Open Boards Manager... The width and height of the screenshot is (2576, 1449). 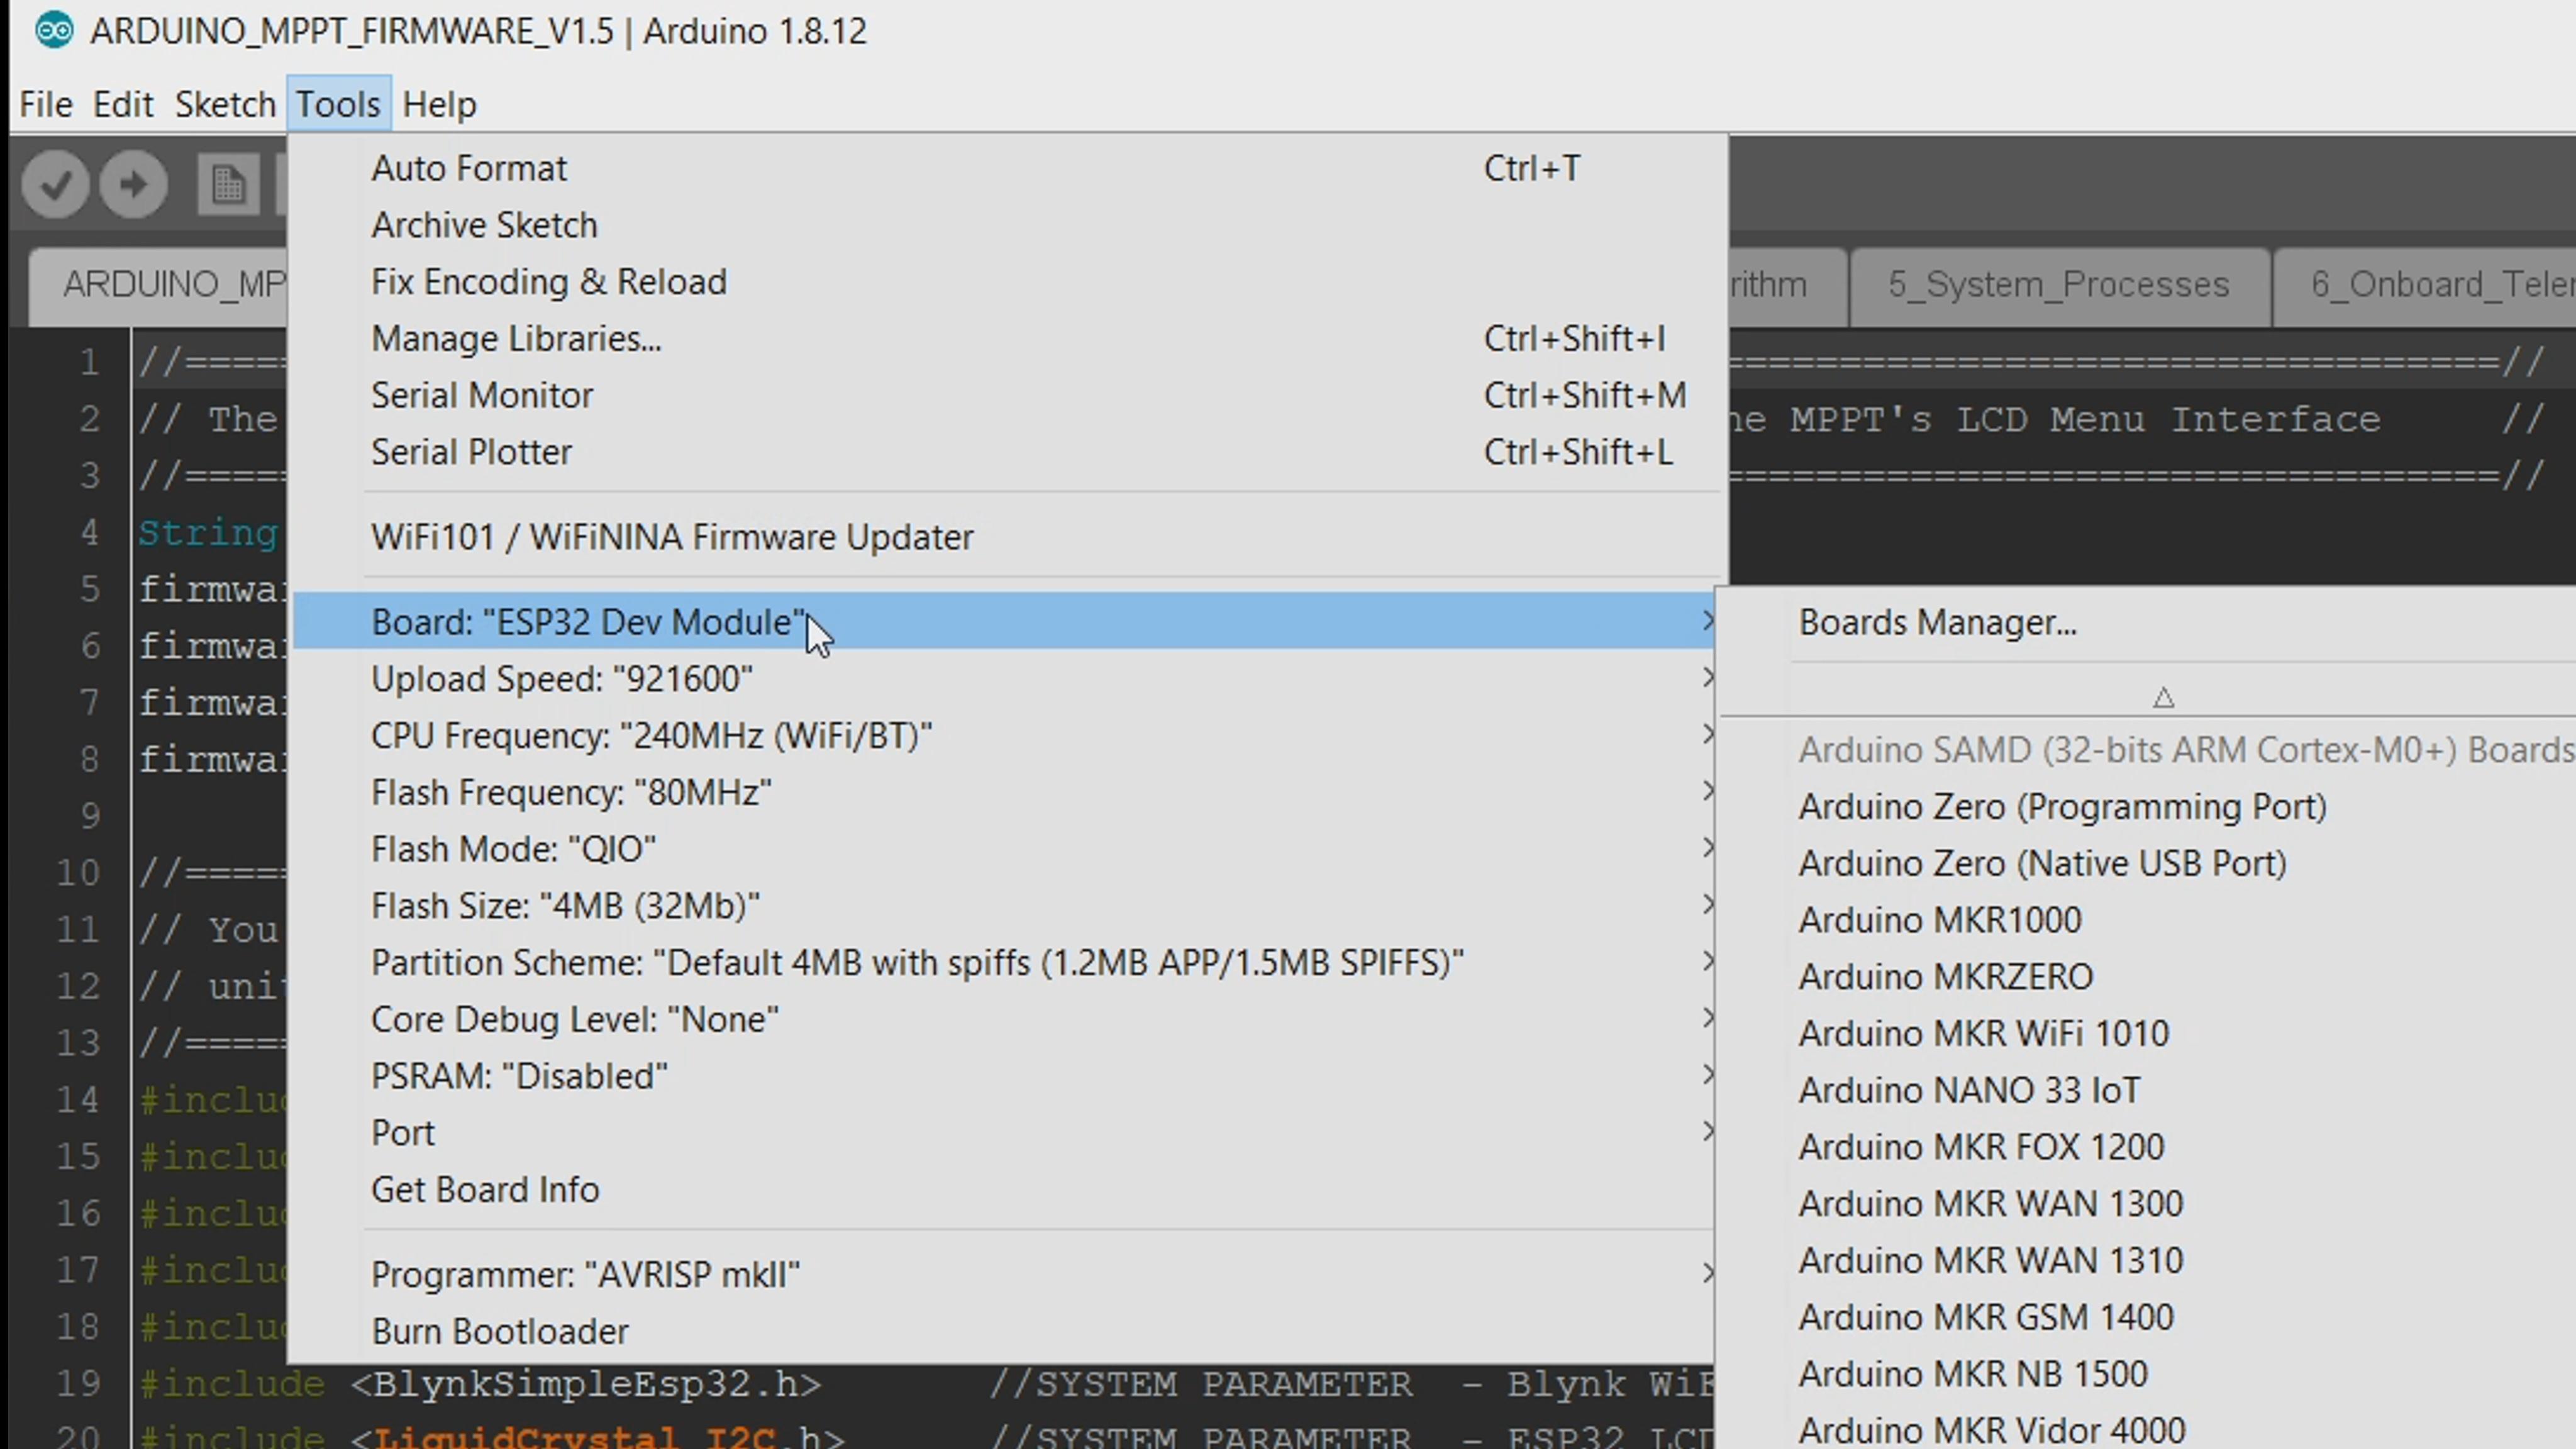(x=2148, y=622)
